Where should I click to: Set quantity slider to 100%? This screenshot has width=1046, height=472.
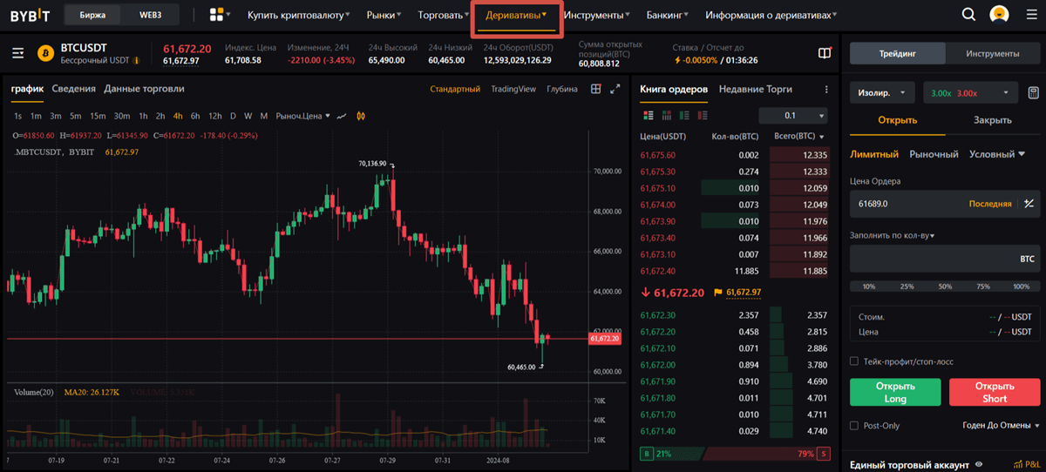1022,286
